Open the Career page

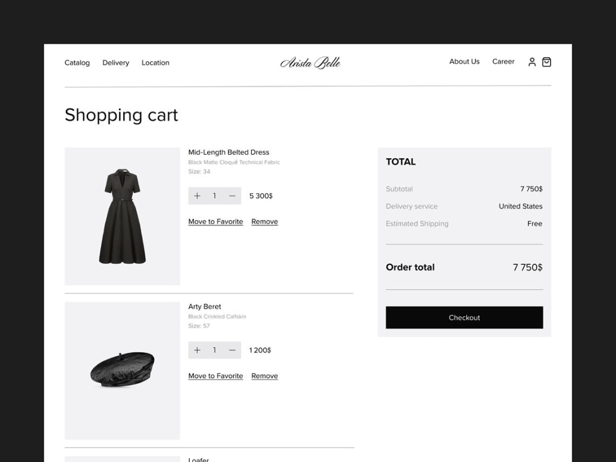[x=503, y=62]
